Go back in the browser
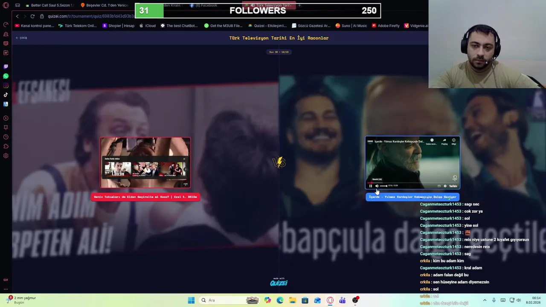 pyautogui.click(x=17, y=16)
